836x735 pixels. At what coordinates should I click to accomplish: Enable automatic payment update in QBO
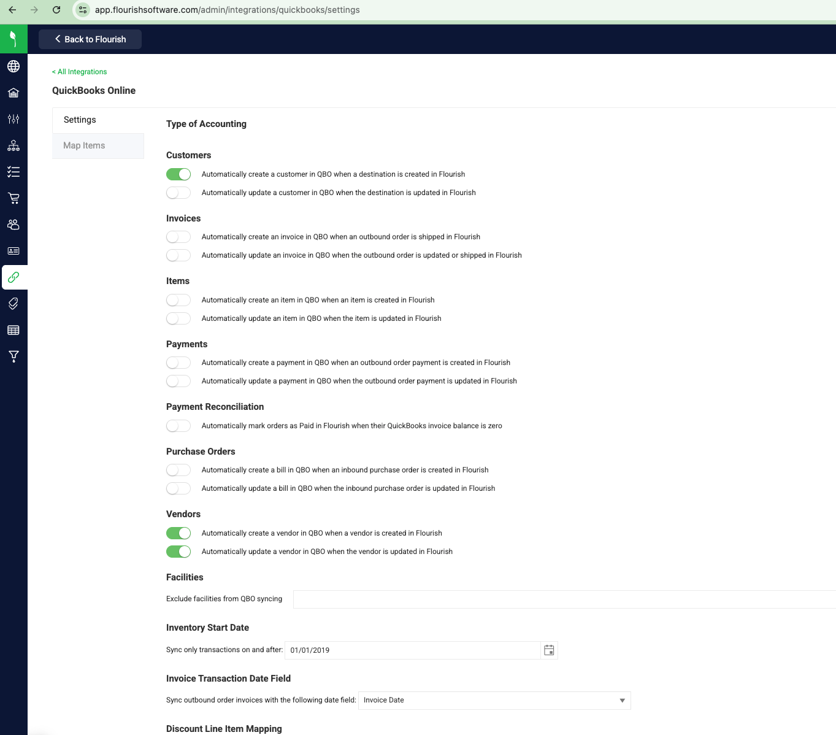[178, 381]
